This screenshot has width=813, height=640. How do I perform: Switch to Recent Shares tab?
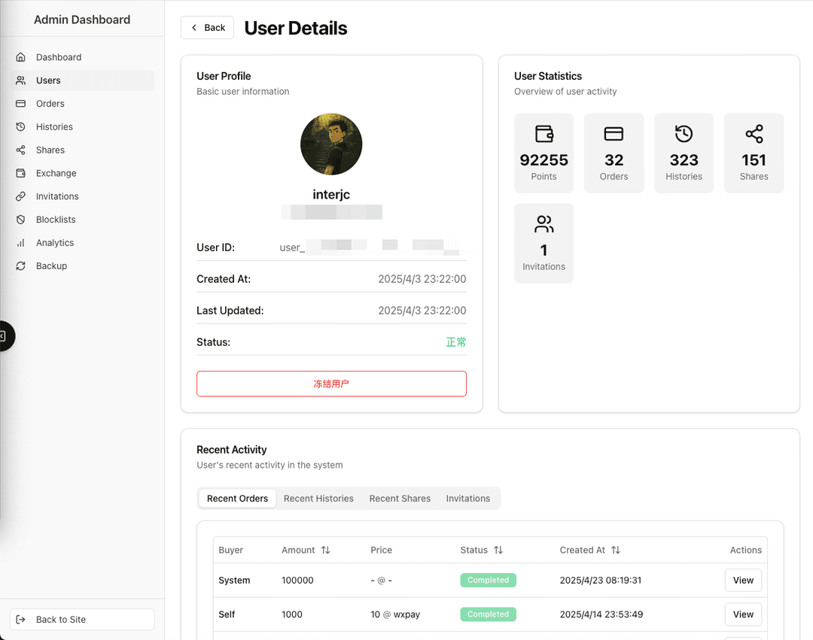click(400, 499)
